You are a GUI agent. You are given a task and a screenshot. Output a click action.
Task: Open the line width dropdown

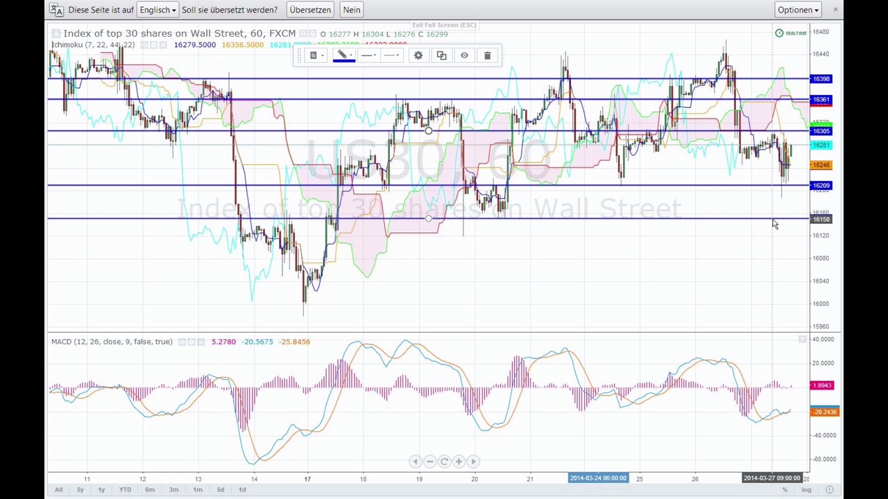click(393, 55)
